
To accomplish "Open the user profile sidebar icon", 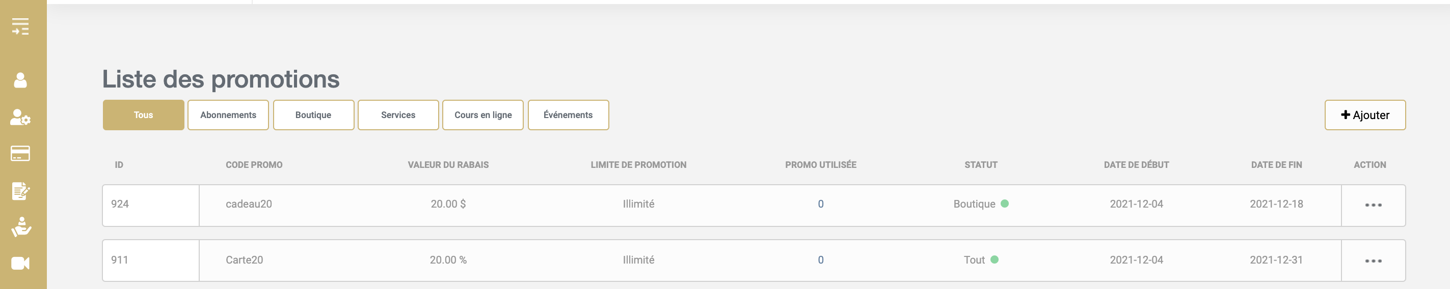I will coord(20,80).
